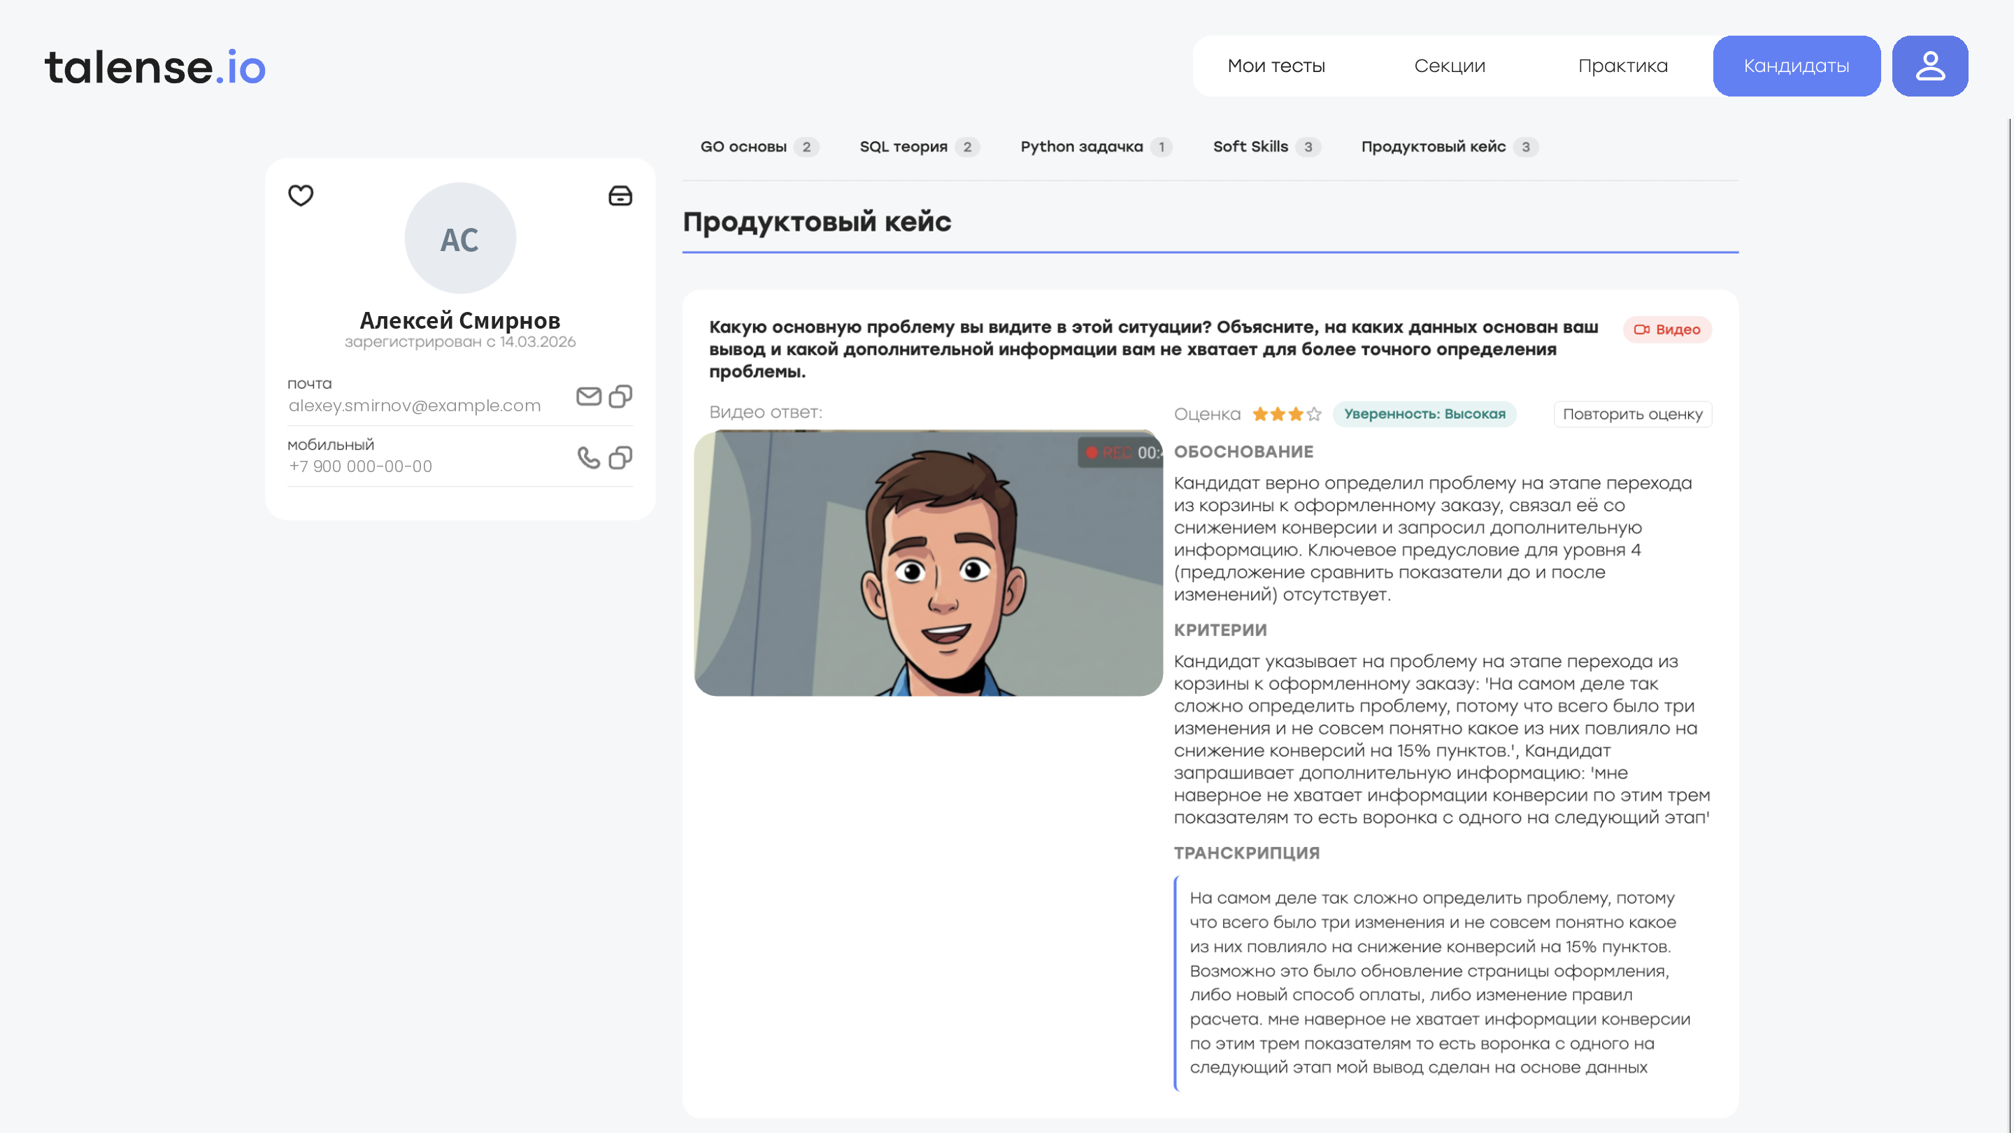Switch to the GO основы tab
Viewport: 2014px width, 1133px height.
click(759, 147)
